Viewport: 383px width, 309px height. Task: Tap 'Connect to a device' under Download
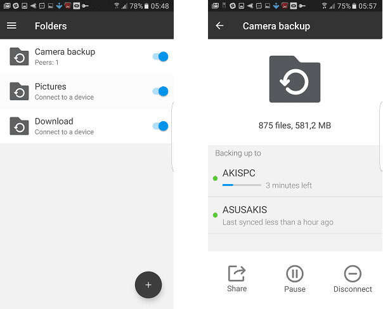tap(64, 132)
